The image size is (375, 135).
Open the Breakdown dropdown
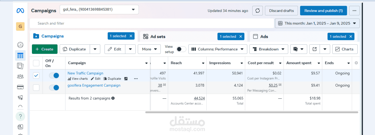(269, 49)
